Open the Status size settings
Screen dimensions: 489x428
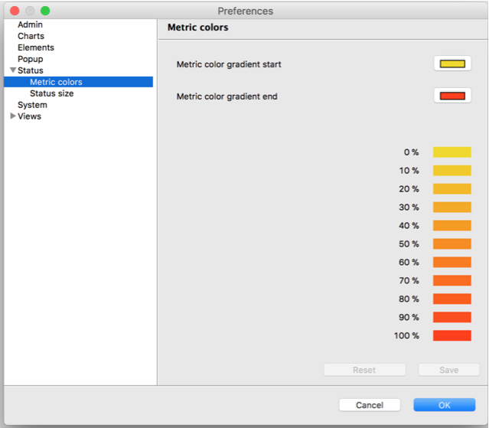point(51,93)
